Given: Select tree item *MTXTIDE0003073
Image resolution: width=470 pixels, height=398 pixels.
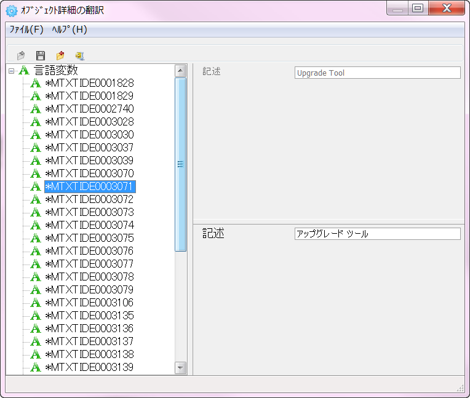Looking at the screenshot, I should click(x=89, y=212).
